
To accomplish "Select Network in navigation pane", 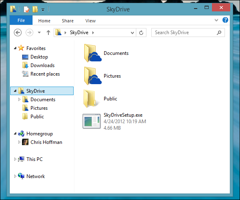I will pos(35,176).
